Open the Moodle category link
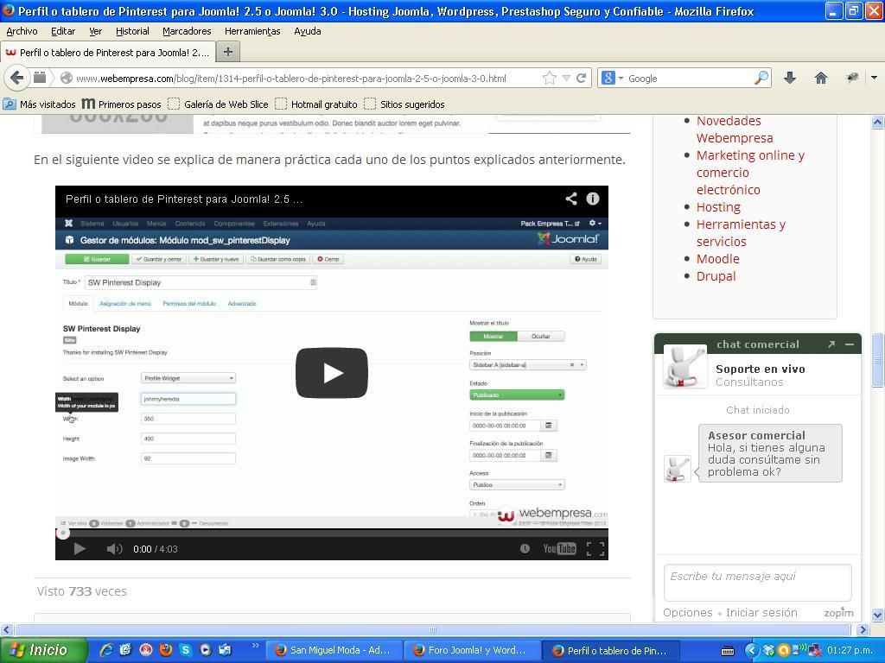Screen dimensions: 885x663 tap(717, 259)
